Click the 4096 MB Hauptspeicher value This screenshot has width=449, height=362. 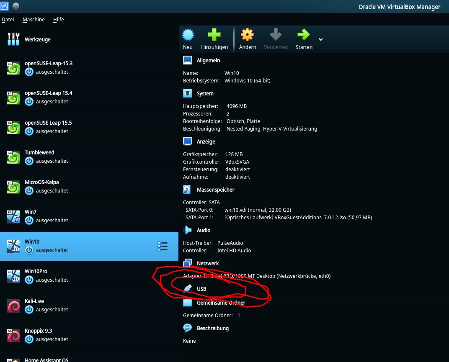pyautogui.click(x=237, y=106)
